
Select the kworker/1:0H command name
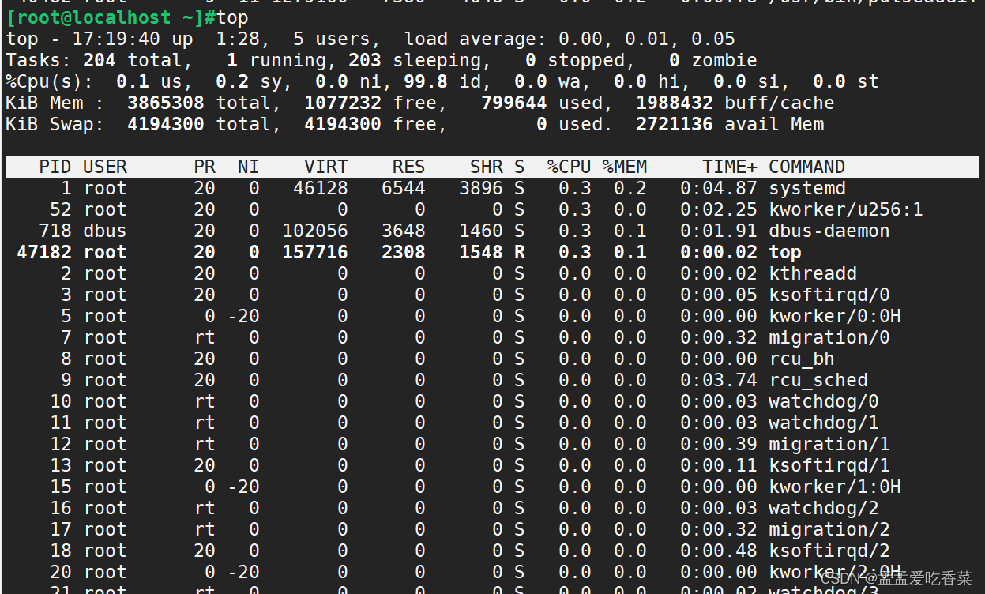click(835, 487)
